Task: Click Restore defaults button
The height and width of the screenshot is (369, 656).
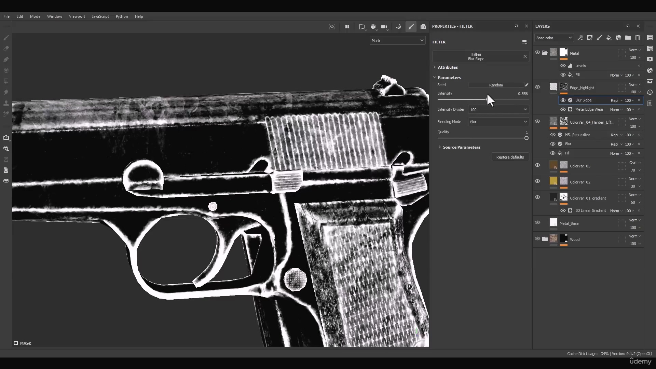Action: coord(510,157)
